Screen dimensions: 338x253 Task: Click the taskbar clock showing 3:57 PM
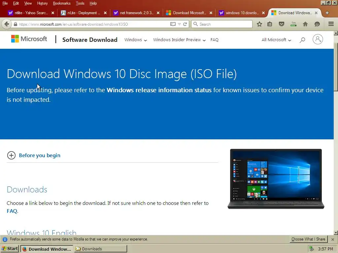[325, 249]
